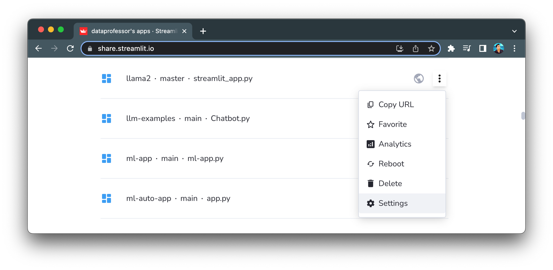The height and width of the screenshot is (270, 553).
Task: Click the ml-app dashboard icon
Action: click(x=106, y=158)
